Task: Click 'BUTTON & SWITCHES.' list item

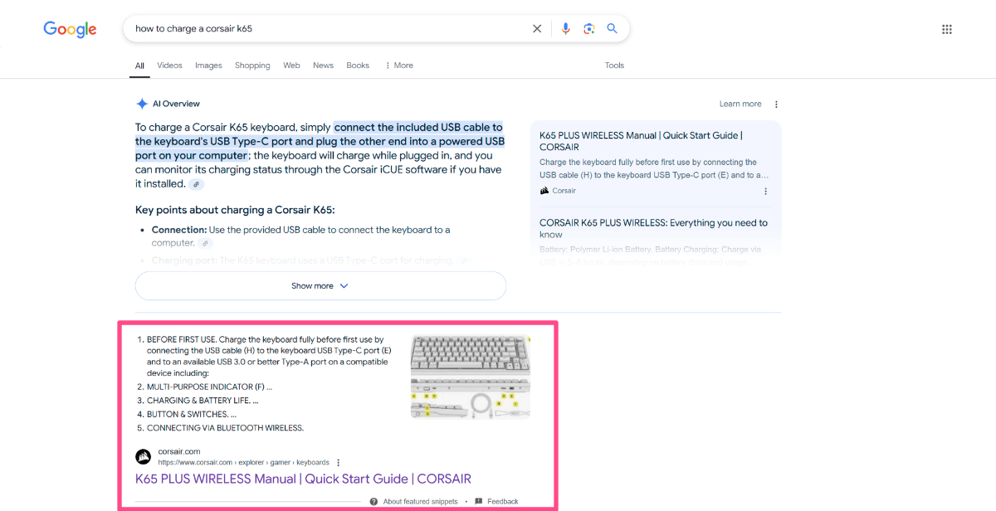Action: coord(192,414)
